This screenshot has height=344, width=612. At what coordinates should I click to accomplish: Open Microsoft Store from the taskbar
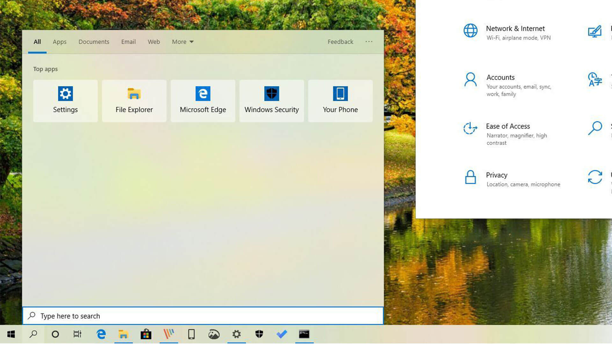point(146,334)
